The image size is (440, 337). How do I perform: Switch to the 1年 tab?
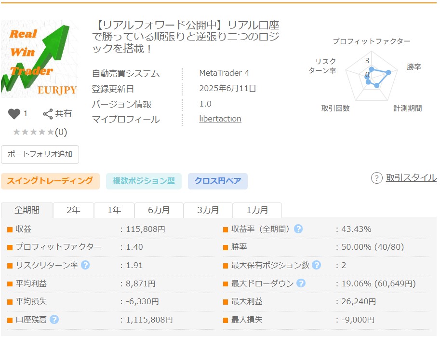(x=114, y=210)
